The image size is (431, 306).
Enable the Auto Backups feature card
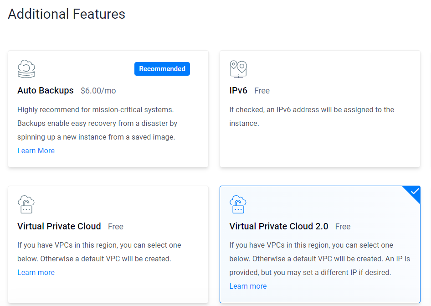point(108,109)
